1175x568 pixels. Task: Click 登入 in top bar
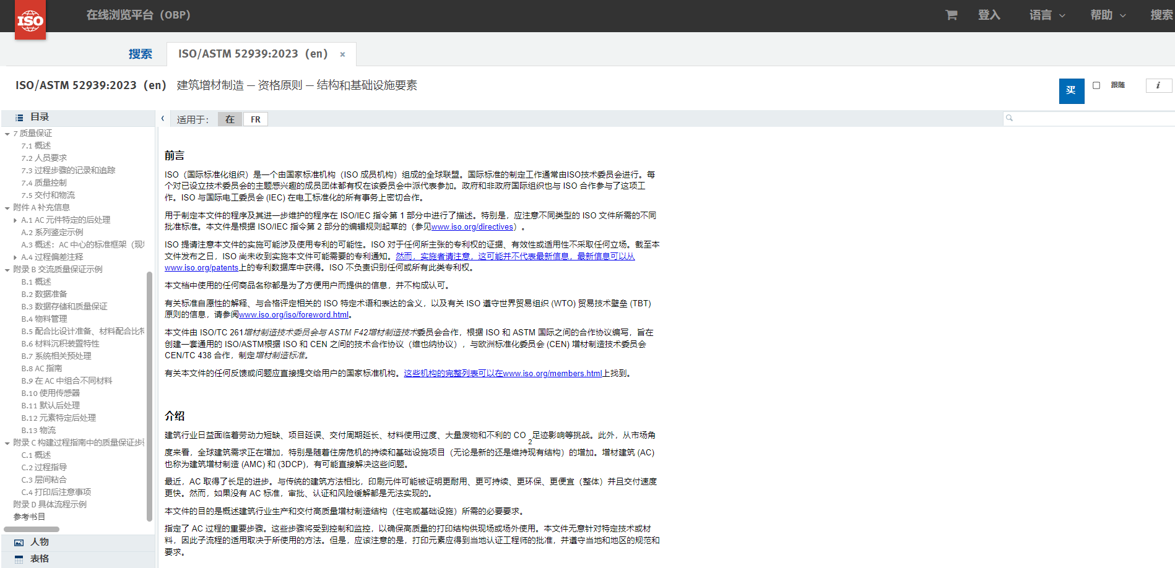point(989,15)
